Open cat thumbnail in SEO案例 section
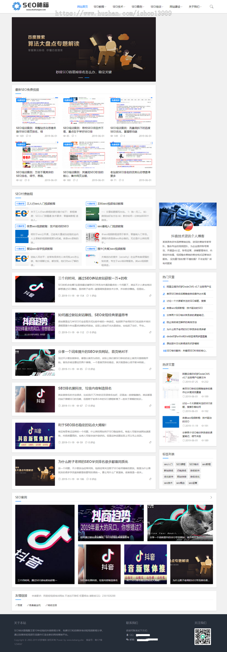 click(x=180, y=523)
